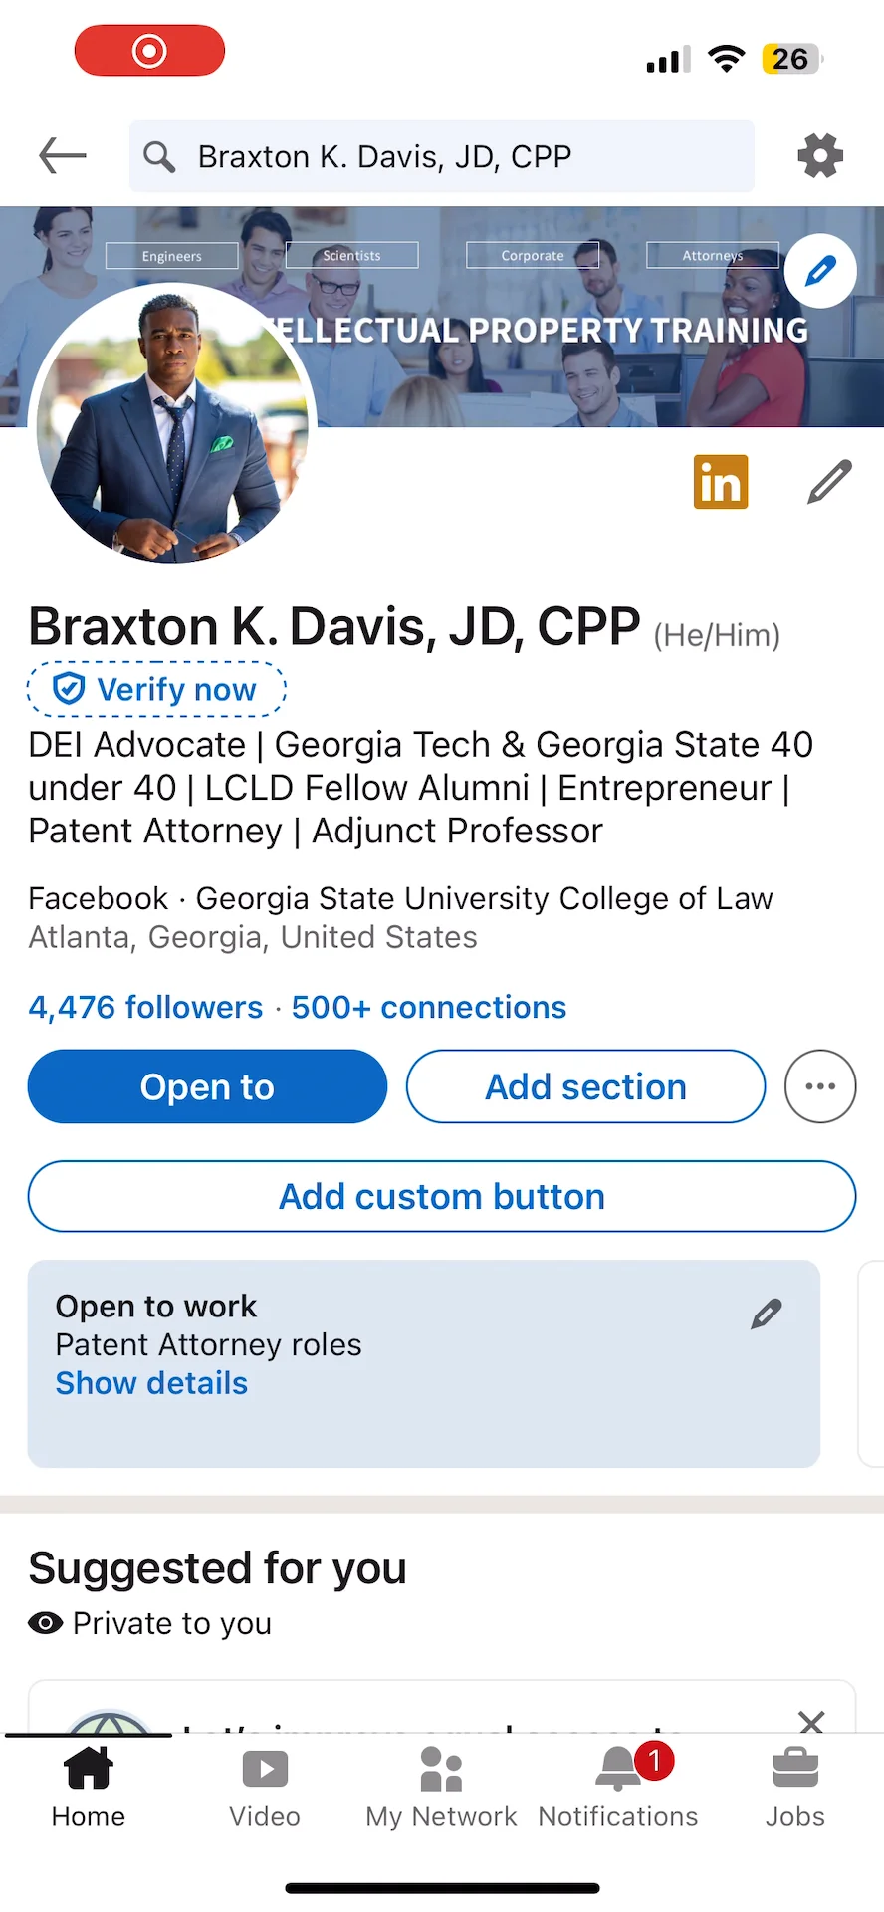Viewport: 884px width, 1912px height.
Task: Open the Open to menu
Action: pyautogui.click(x=207, y=1086)
